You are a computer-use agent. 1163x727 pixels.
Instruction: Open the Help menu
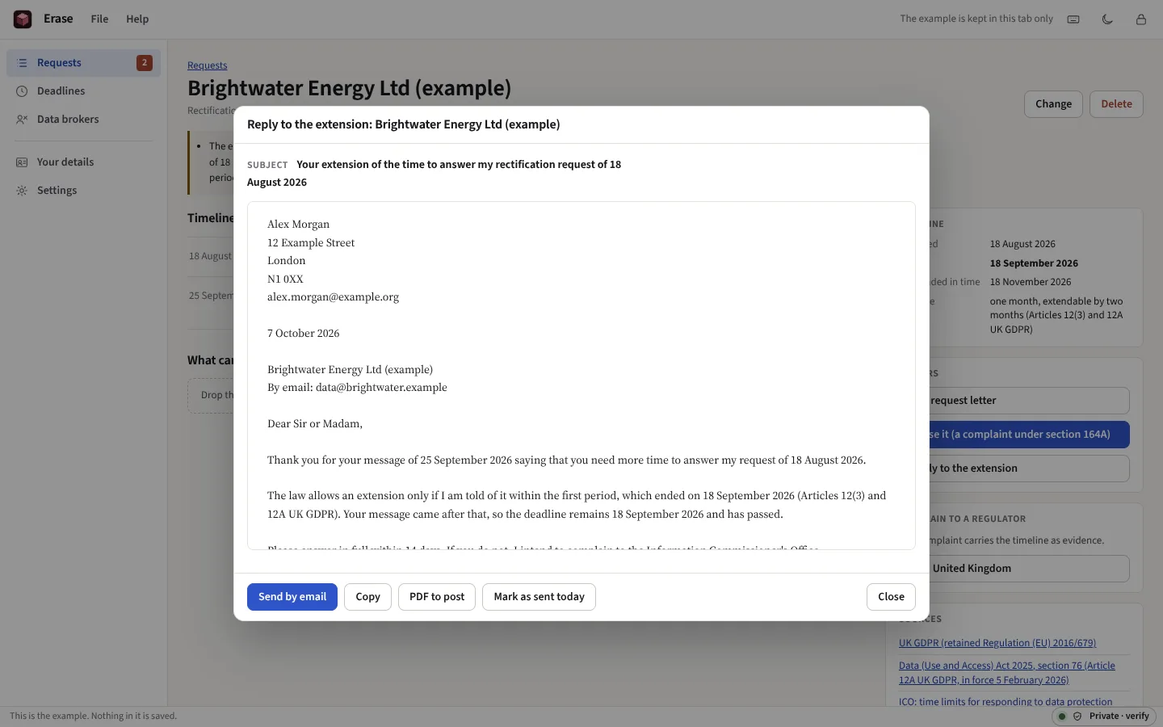(x=137, y=19)
